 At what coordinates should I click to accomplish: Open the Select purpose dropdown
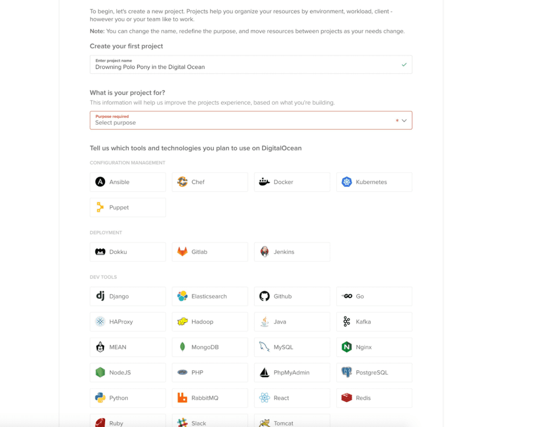(251, 120)
